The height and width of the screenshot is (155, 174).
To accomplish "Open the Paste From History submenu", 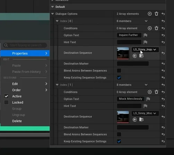I will point(25,72).
